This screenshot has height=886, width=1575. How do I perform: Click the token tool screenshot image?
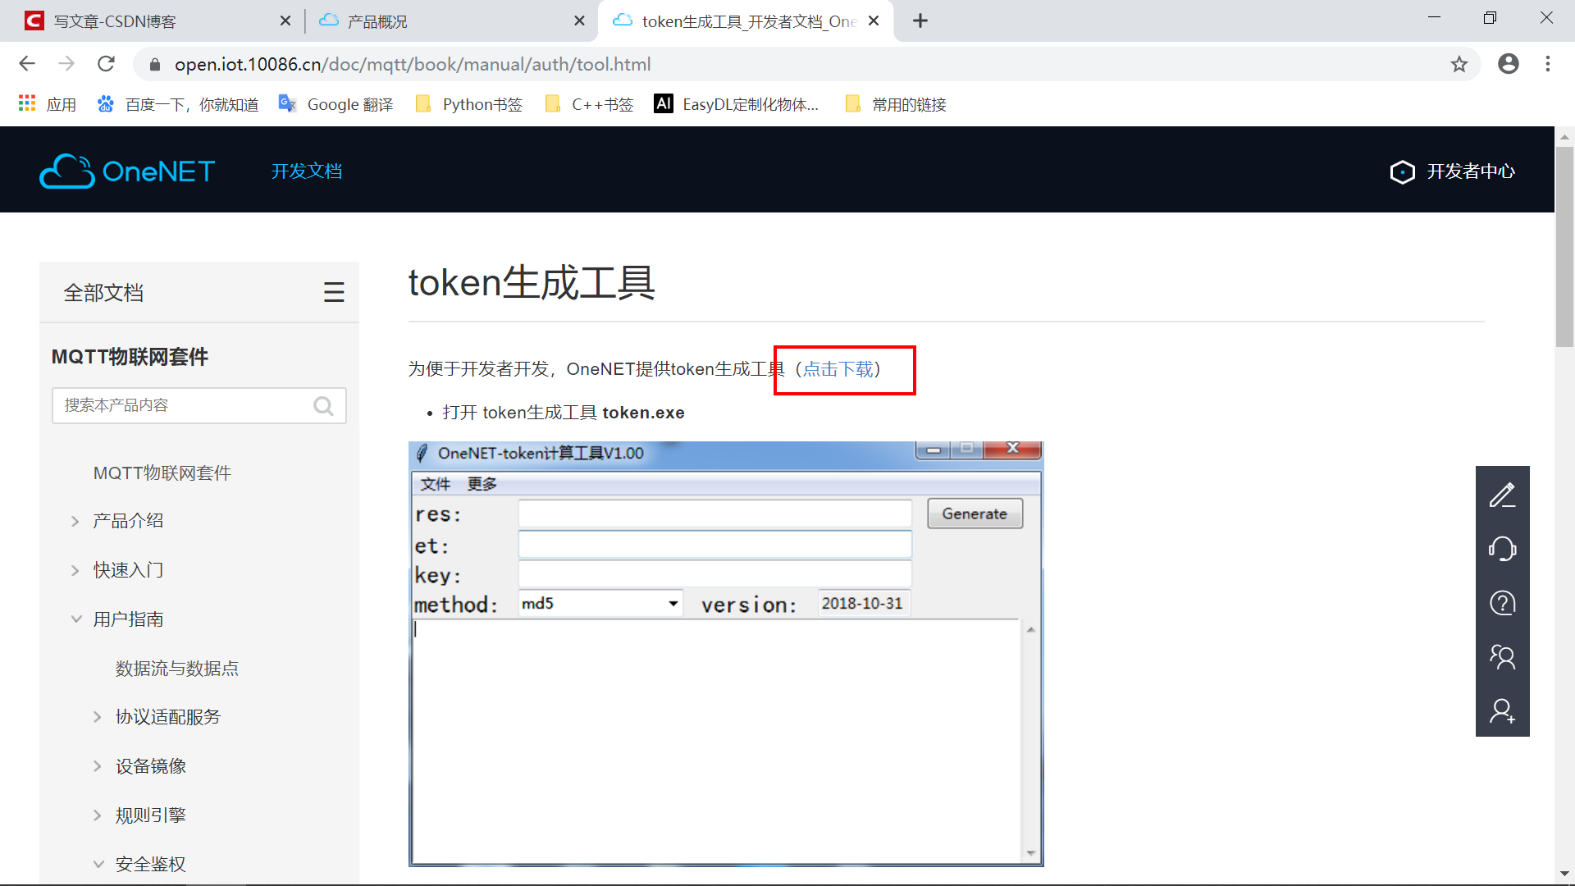coord(726,654)
